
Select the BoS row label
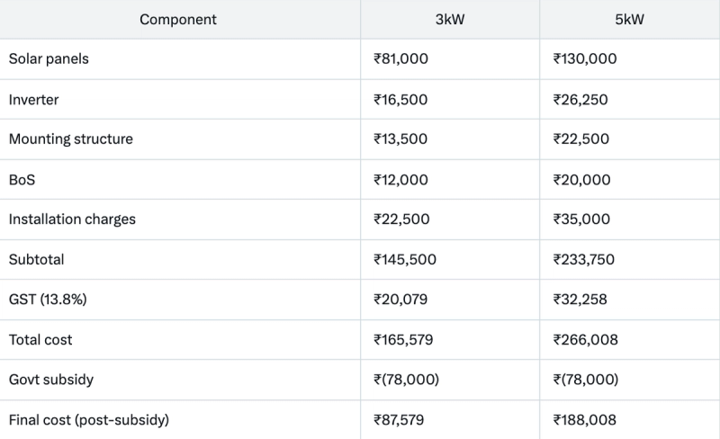click(22, 180)
